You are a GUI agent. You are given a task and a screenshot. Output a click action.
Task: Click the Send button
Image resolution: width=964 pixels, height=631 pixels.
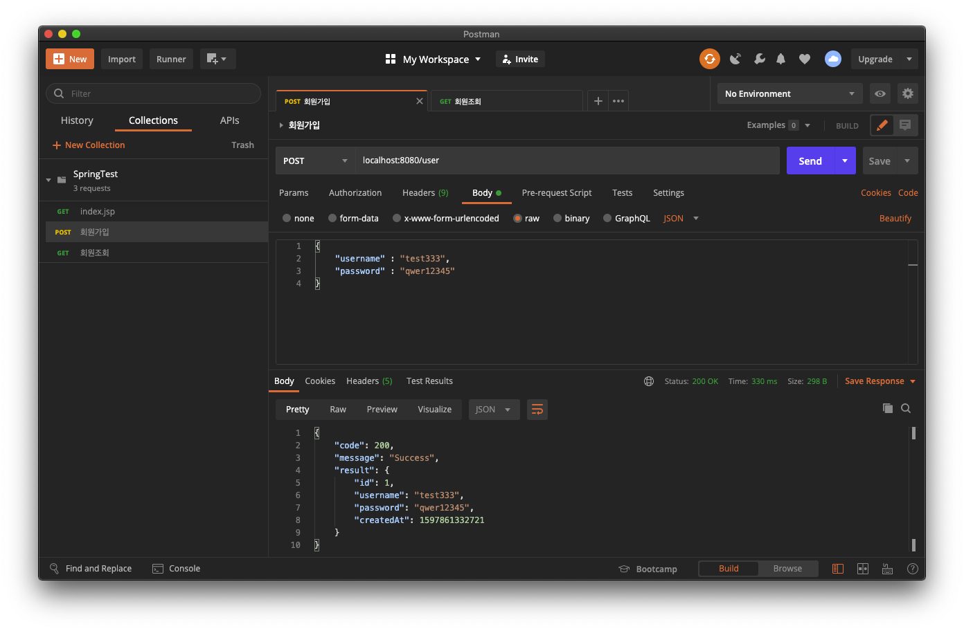click(x=810, y=161)
